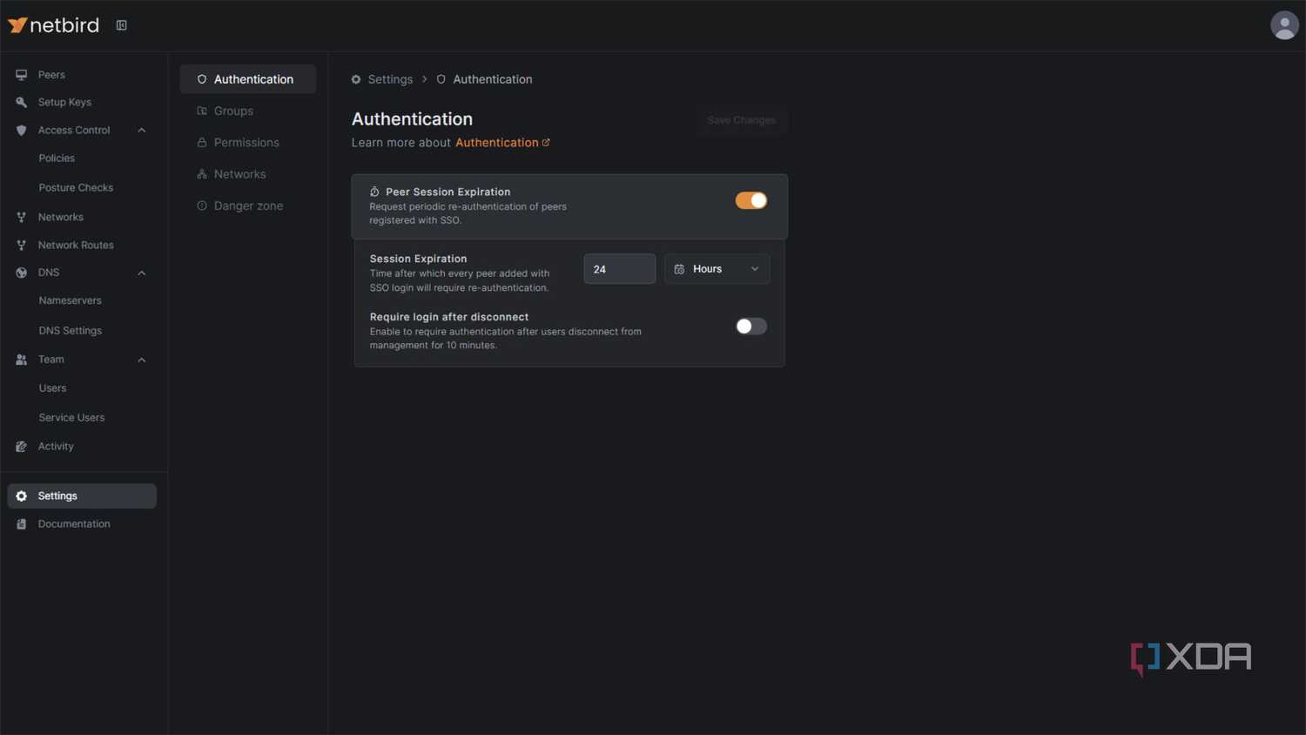
Task: Go to Nameservers page
Action: pyautogui.click(x=70, y=300)
